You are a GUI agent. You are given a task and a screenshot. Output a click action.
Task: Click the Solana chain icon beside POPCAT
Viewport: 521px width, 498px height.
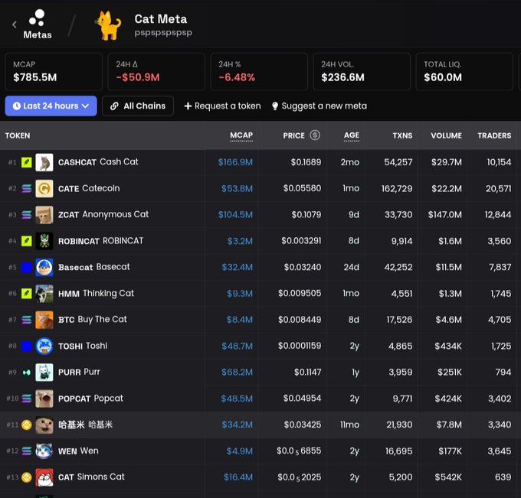(x=27, y=399)
